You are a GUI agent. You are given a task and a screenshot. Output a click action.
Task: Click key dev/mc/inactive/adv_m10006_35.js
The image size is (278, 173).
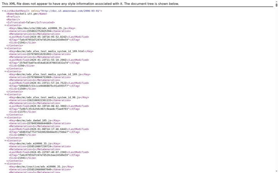click(41, 166)
